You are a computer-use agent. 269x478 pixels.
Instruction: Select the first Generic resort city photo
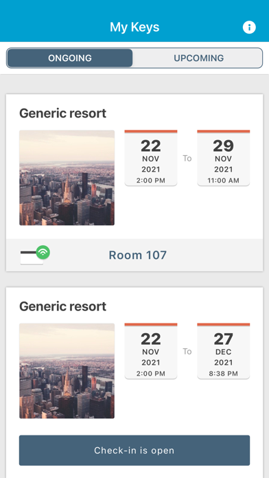(67, 178)
